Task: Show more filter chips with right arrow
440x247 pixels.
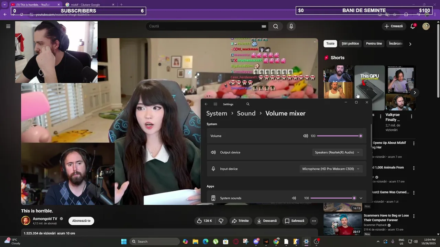Action: [410, 44]
